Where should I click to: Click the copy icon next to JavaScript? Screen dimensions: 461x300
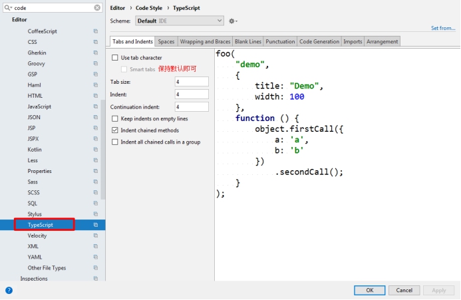point(96,106)
